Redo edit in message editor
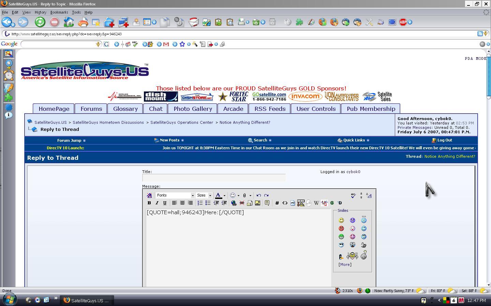This screenshot has width=491, height=306. tap(266, 195)
